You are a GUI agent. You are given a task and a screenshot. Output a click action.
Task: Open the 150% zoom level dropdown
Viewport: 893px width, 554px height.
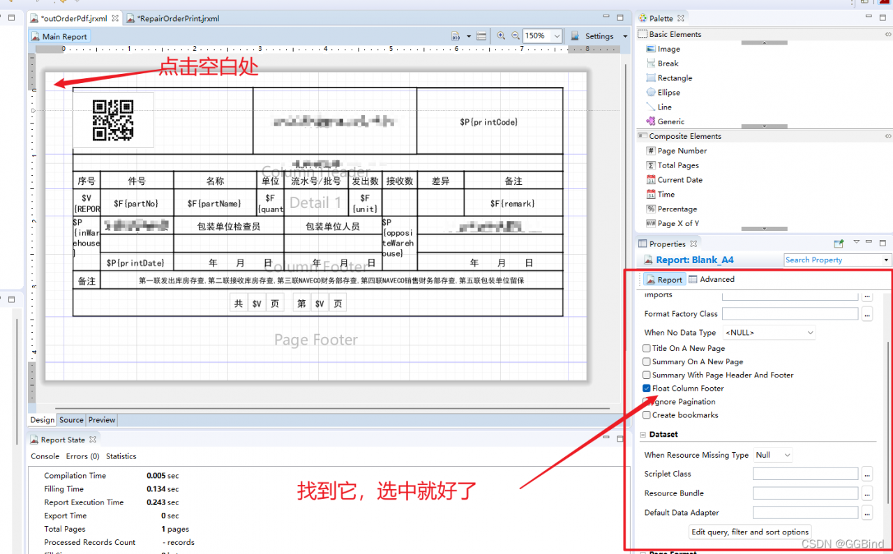(x=557, y=36)
